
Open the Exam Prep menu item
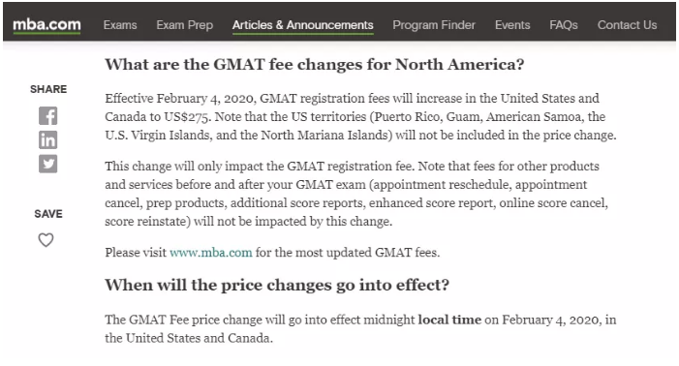(184, 25)
